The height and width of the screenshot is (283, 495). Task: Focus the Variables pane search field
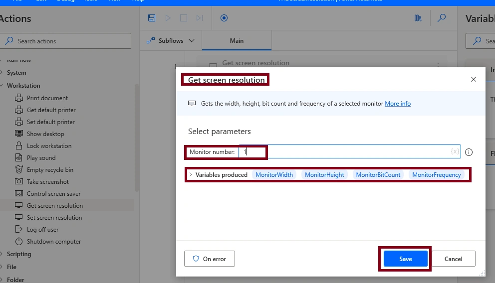pos(480,41)
